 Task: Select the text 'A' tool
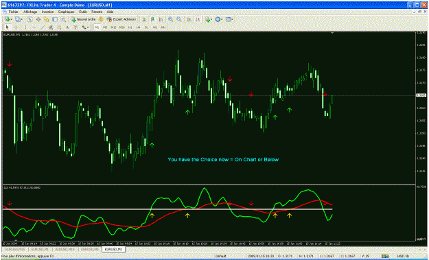coord(67,27)
